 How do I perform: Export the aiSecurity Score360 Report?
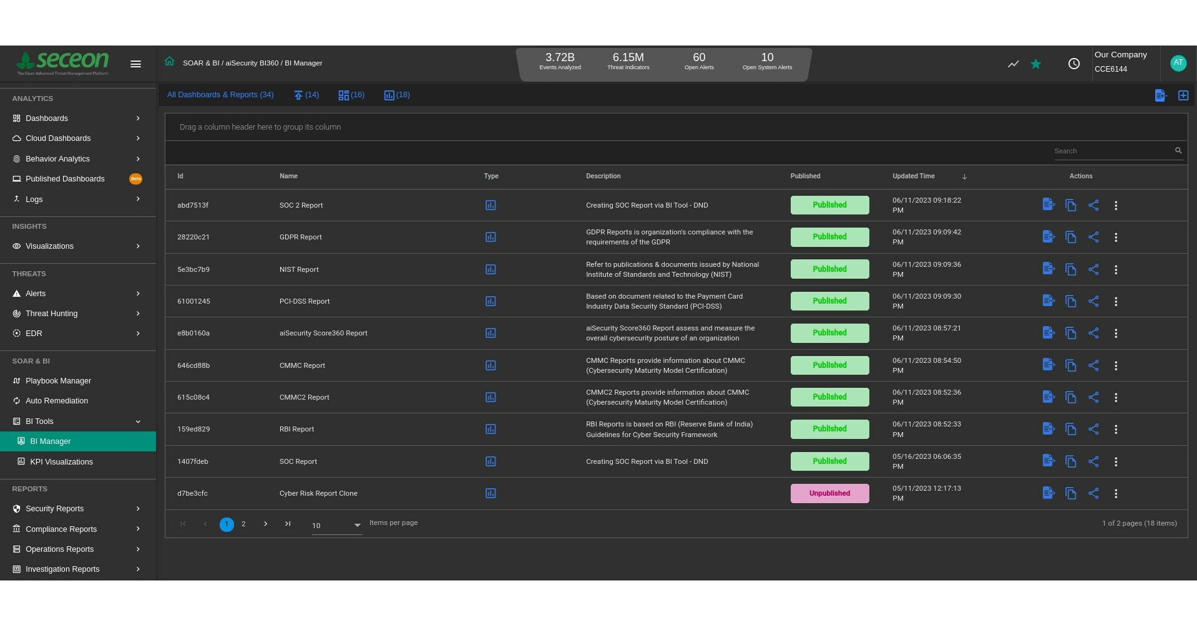click(x=1048, y=333)
